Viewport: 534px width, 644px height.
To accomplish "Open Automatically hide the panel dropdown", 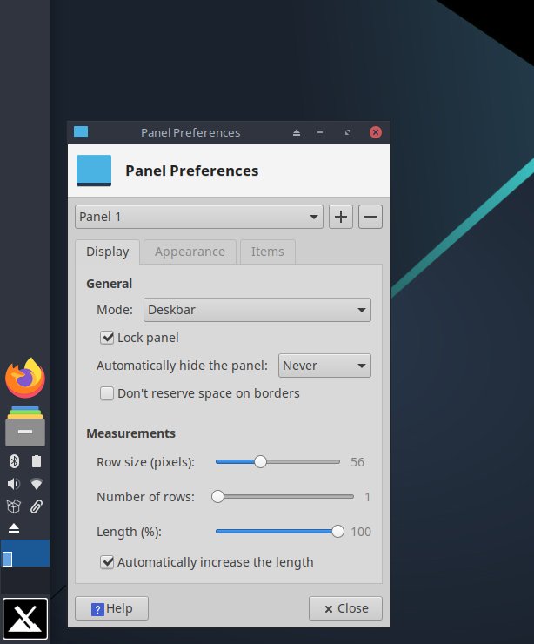I will click(324, 366).
